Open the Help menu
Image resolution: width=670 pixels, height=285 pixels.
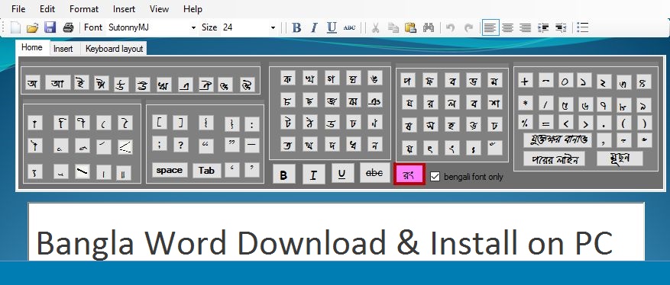(193, 9)
